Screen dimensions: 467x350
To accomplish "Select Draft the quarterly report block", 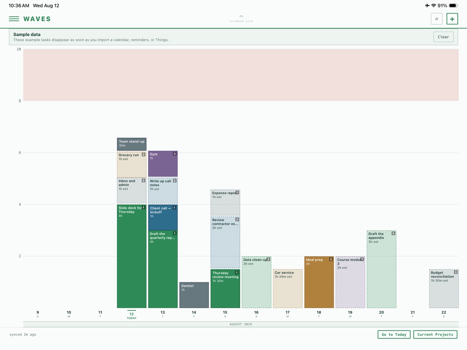I will (163, 269).
